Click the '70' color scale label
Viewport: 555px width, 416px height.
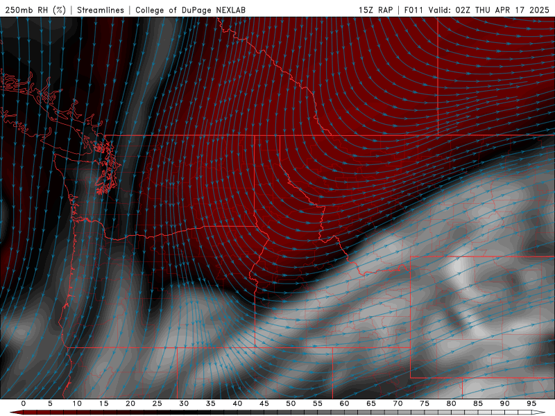[x=398, y=404]
